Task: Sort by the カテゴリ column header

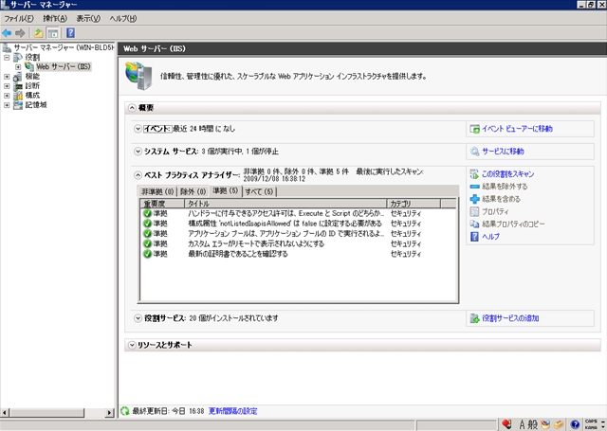Action: [x=414, y=204]
